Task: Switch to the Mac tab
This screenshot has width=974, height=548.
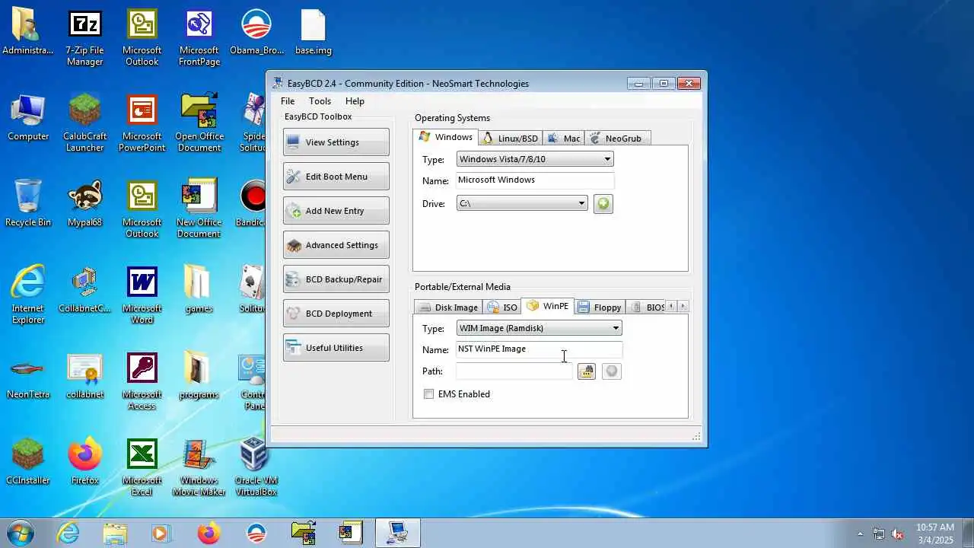Action: pyautogui.click(x=564, y=139)
